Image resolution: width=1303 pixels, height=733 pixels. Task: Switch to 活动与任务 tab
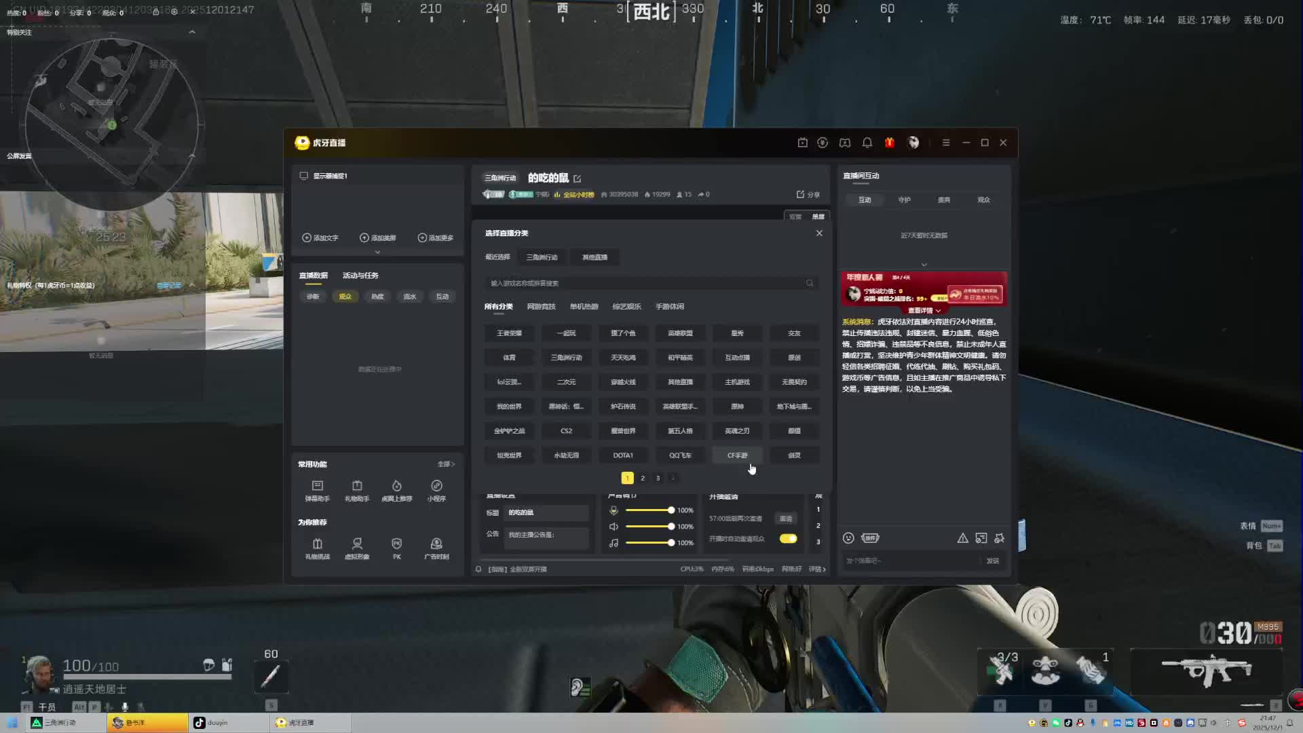click(x=360, y=276)
